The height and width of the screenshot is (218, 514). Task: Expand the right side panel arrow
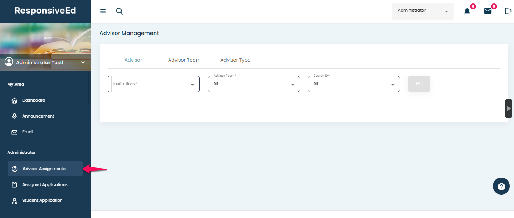509,108
